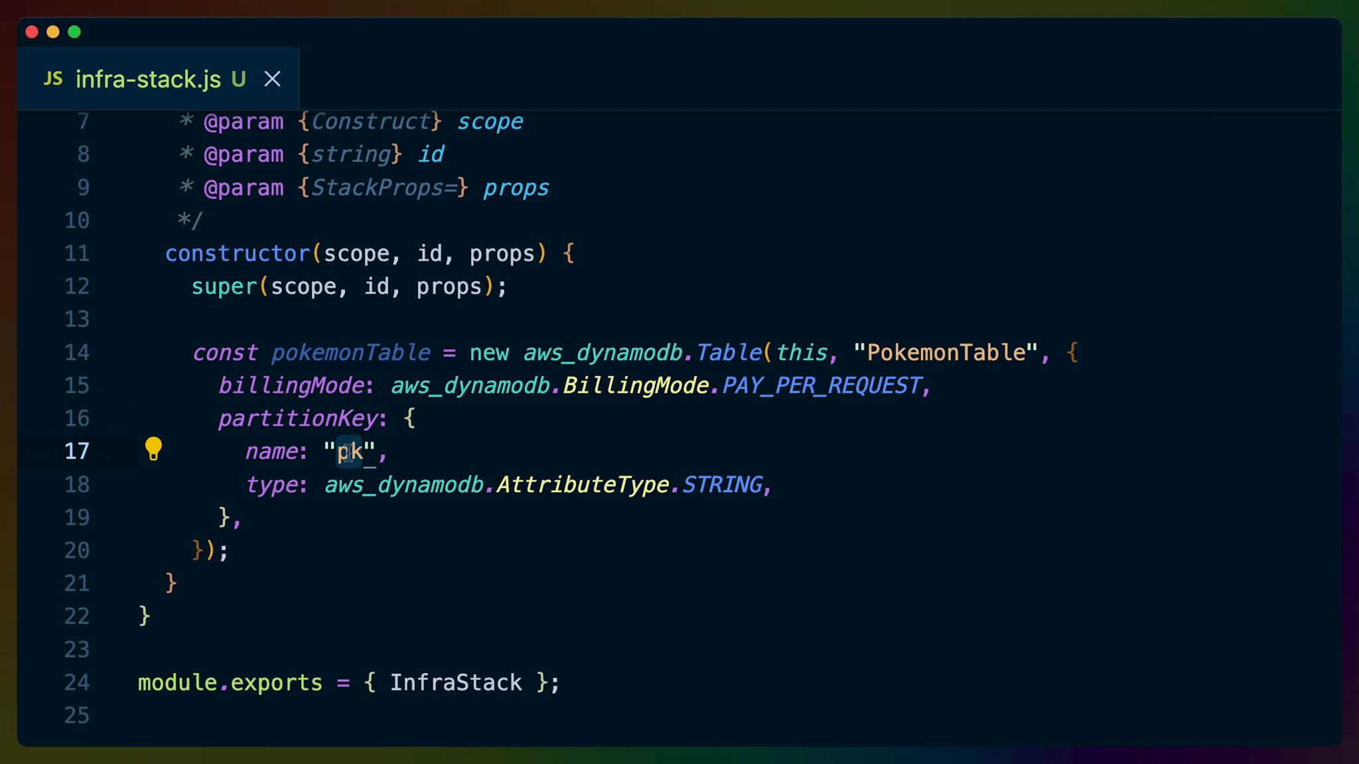1359x764 pixels.
Task: Click the green maximize window button
Action: click(x=74, y=32)
